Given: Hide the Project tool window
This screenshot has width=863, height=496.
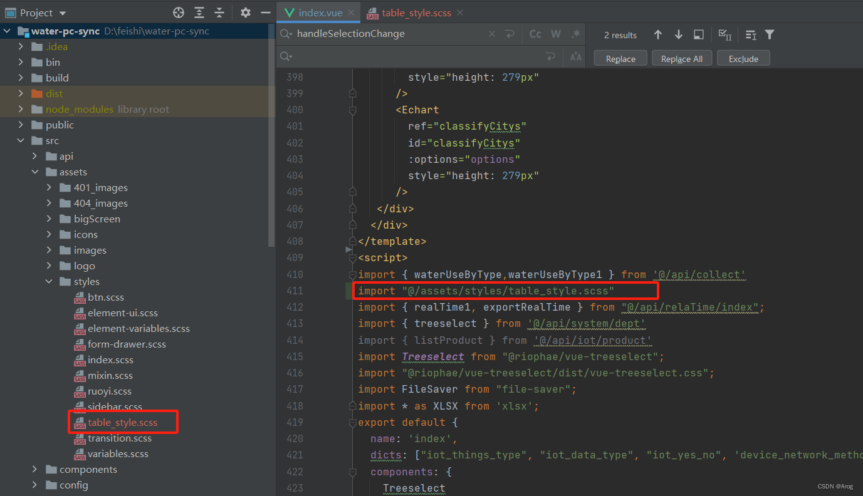Looking at the screenshot, I should pyautogui.click(x=266, y=13).
